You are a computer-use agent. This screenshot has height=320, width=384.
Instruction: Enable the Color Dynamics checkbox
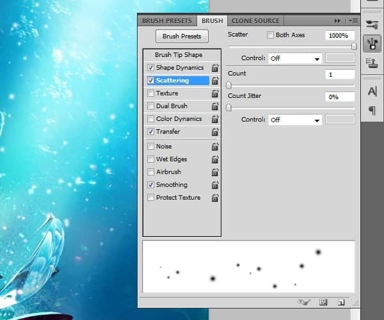[150, 119]
